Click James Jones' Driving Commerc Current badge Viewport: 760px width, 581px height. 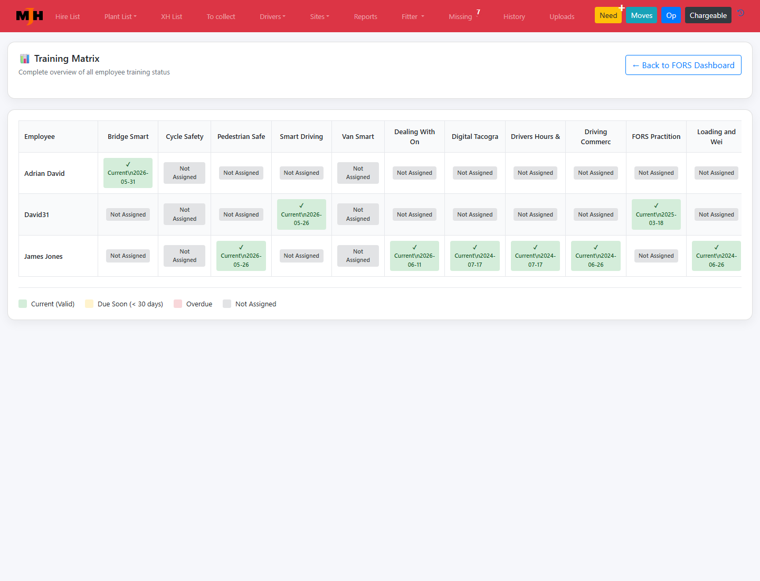(596, 256)
